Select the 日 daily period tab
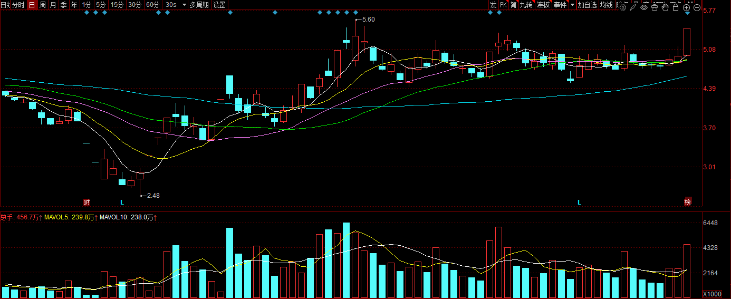The image size is (731, 299). 32,5
